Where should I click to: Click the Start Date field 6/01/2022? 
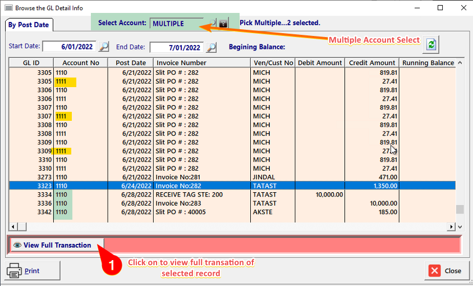tap(70, 47)
